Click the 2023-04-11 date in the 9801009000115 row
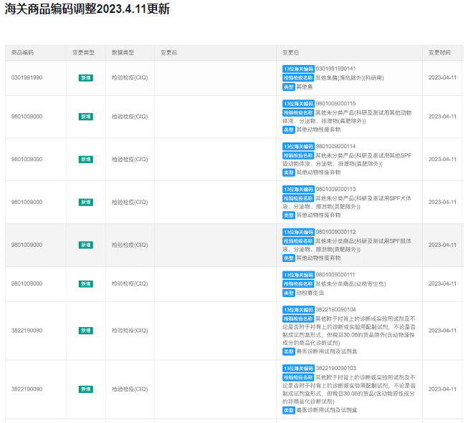 point(442,116)
